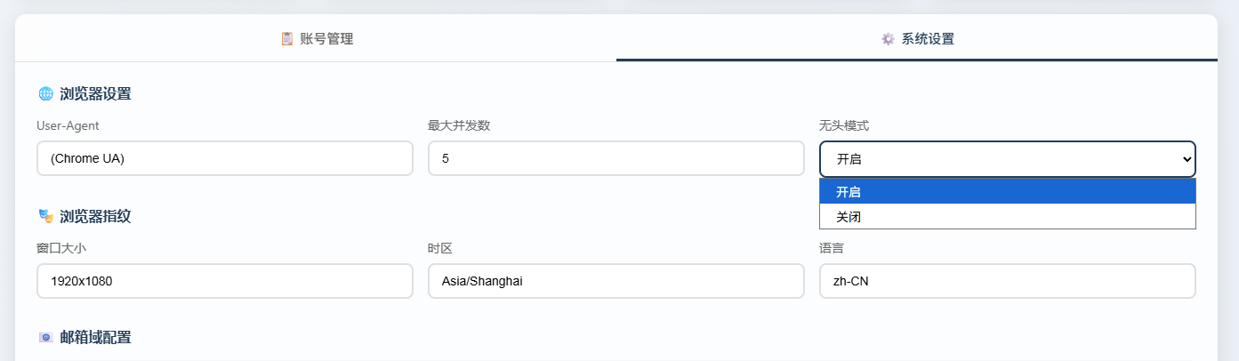Image resolution: width=1239 pixels, height=361 pixels.
Task: Click the 时区 field showing Asia/Shanghai
Action: (x=616, y=281)
